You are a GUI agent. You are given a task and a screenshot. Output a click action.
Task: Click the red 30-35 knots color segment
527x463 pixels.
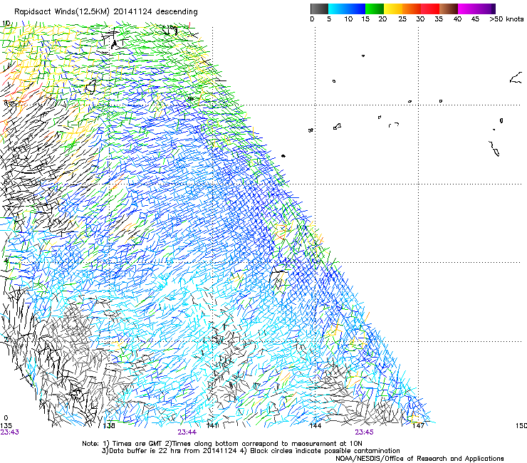click(430, 9)
